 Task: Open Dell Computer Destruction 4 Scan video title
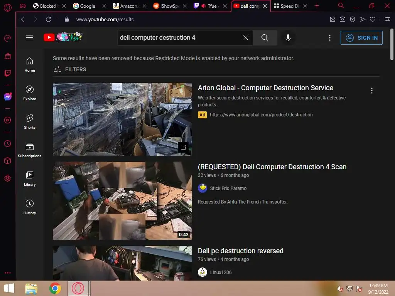(272, 166)
